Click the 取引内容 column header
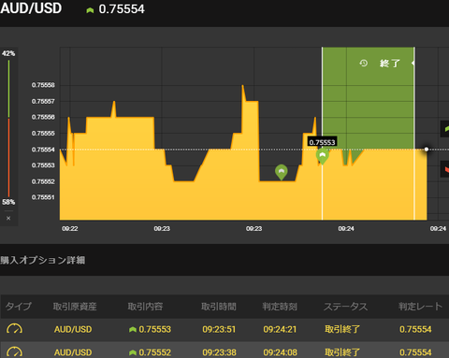Viewport: 449px width, 358px height. [145, 307]
